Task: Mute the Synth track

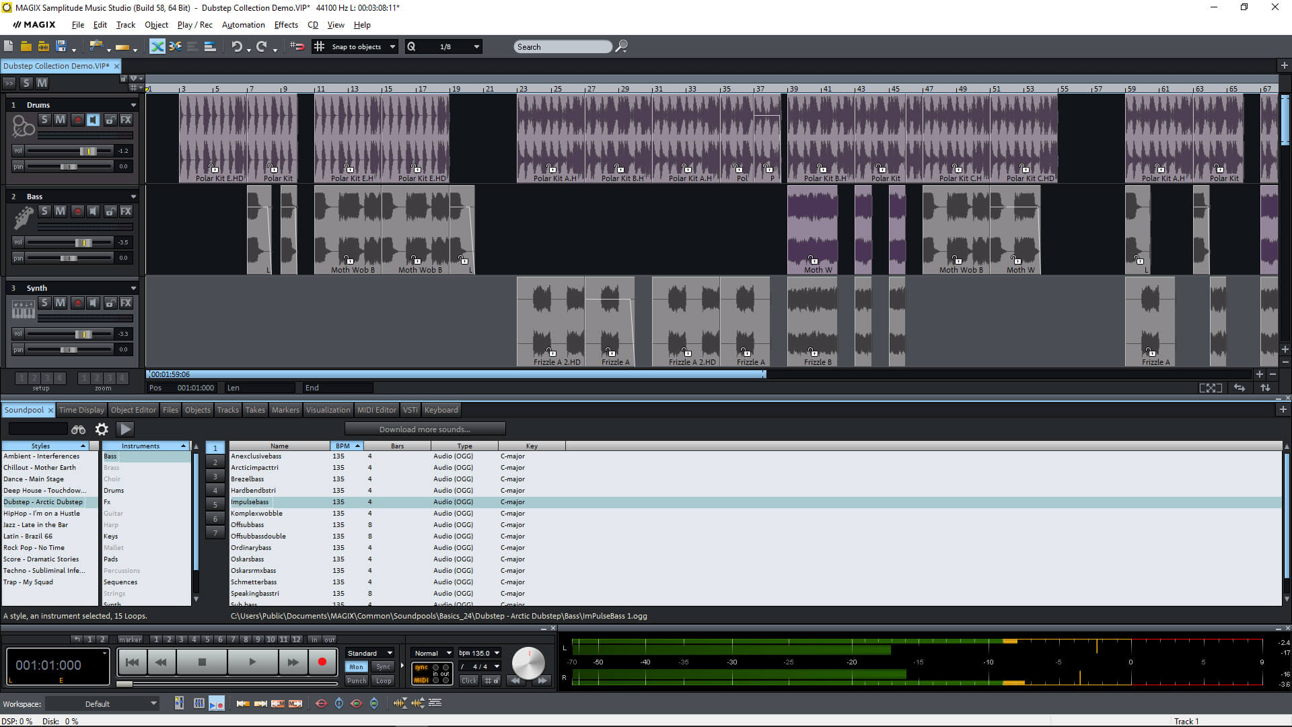Action: click(60, 303)
